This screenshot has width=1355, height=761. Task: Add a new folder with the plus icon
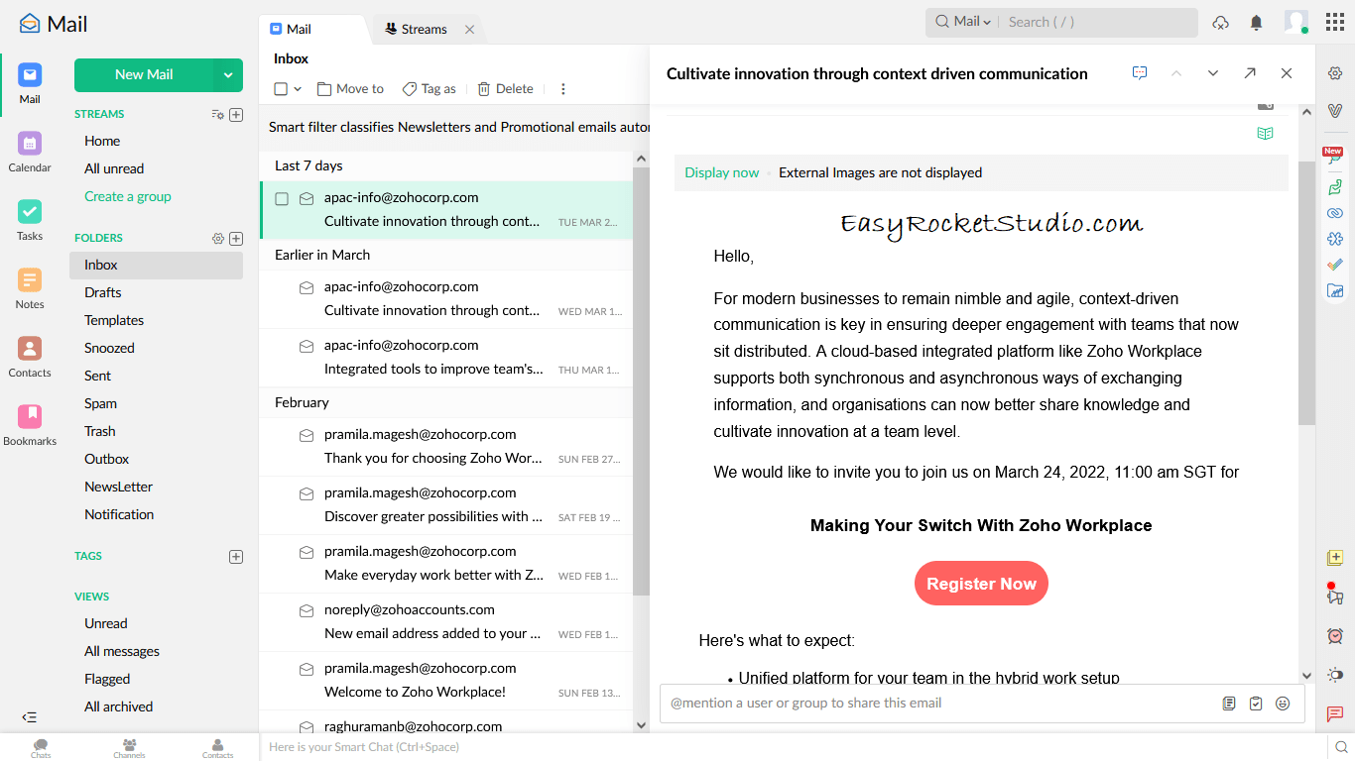(x=236, y=238)
